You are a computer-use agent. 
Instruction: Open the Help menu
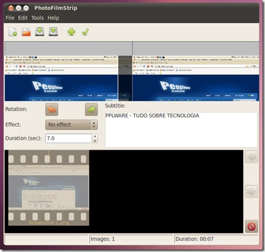pyautogui.click(x=53, y=18)
